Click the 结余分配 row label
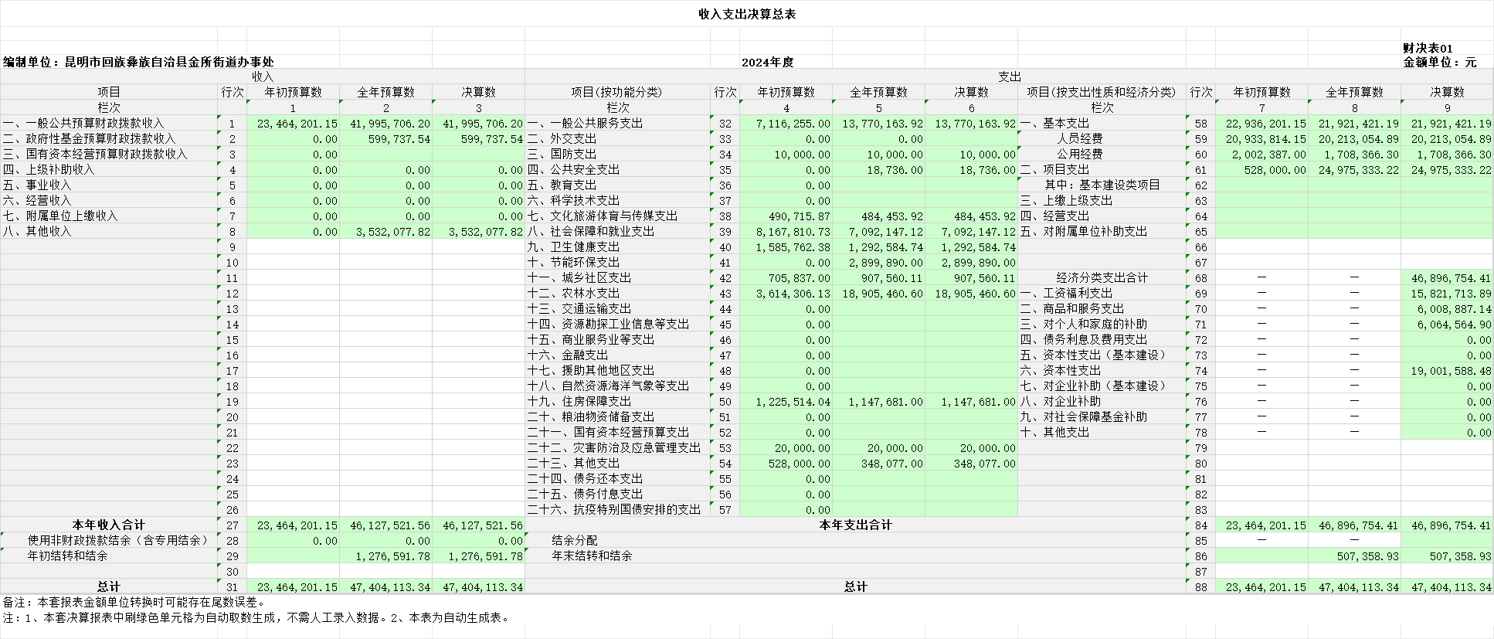This screenshot has height=639, width=1494. coord(575,540)
